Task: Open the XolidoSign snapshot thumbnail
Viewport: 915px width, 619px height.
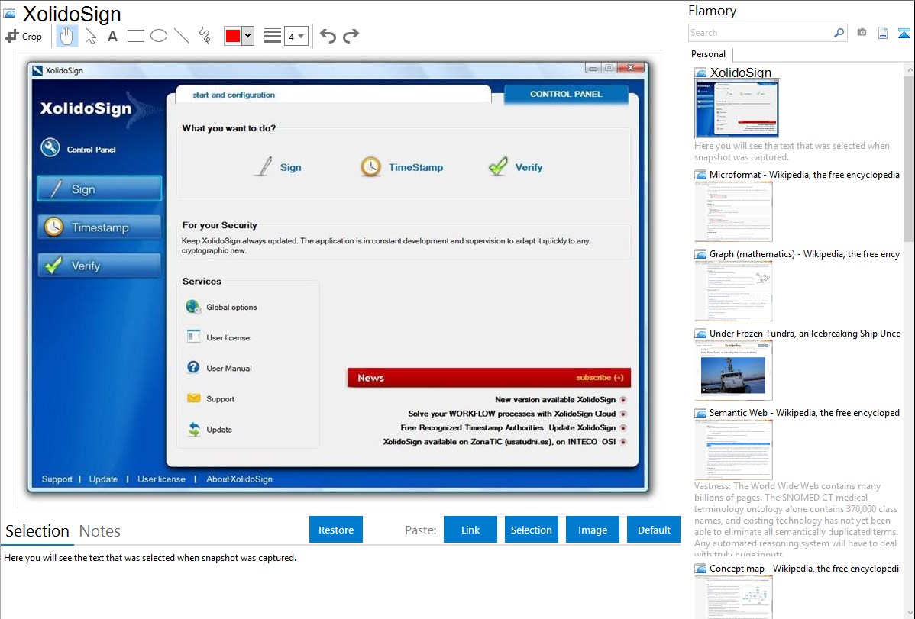Action: click(x=736, y=109)
